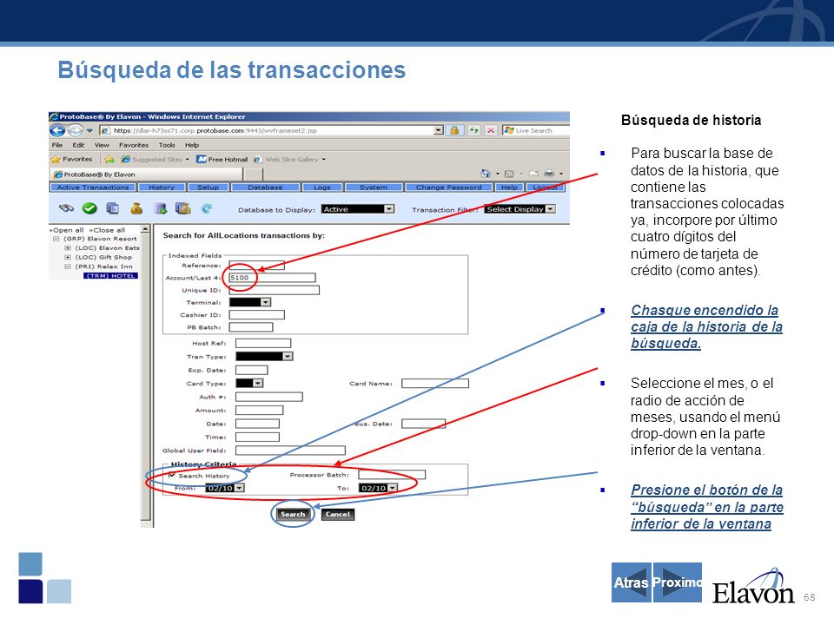Open the Setup menu tab
Image resolution: width=834 pixels, height=625 pixels.
(x=208, y=187)
